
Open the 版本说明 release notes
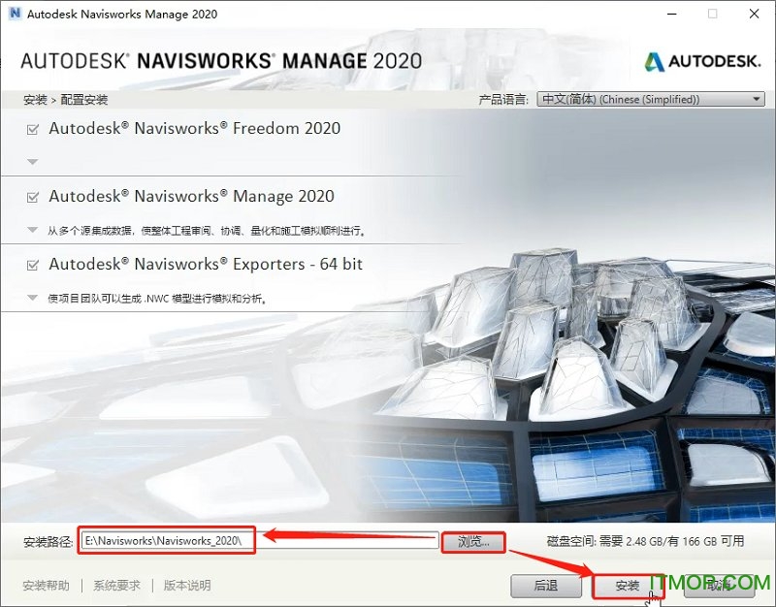(185, 586)
